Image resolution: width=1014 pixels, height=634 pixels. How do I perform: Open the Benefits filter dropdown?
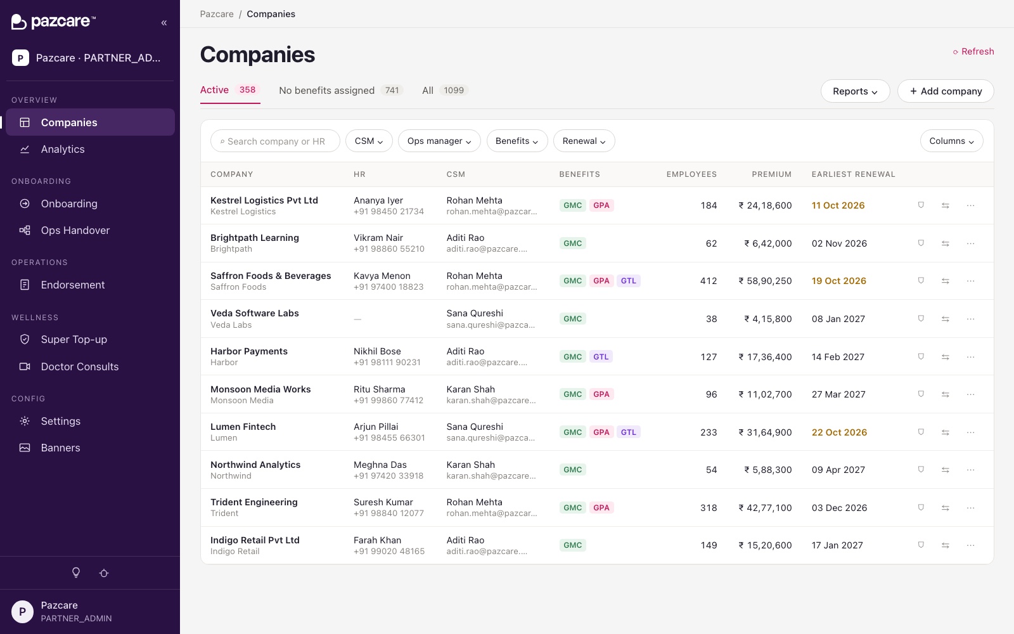[517, 141]
